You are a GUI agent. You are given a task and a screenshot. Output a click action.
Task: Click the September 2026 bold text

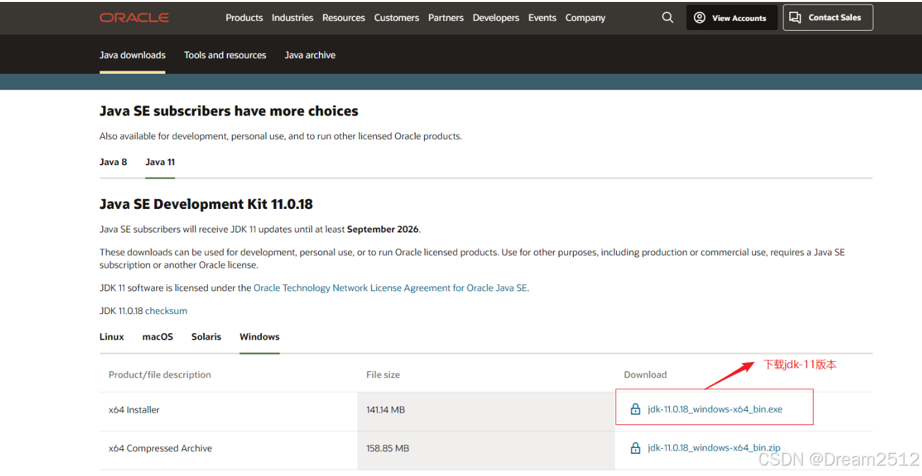pos(384,229)
